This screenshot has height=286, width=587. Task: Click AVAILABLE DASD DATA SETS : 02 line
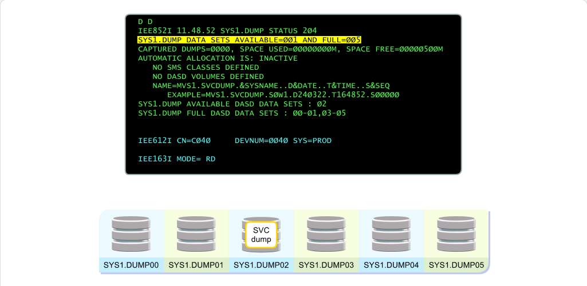pos(233,104)
